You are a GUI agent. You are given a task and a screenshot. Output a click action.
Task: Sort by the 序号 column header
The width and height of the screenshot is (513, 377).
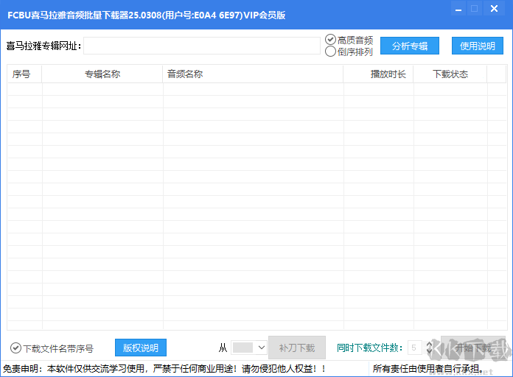click(24, 74)
